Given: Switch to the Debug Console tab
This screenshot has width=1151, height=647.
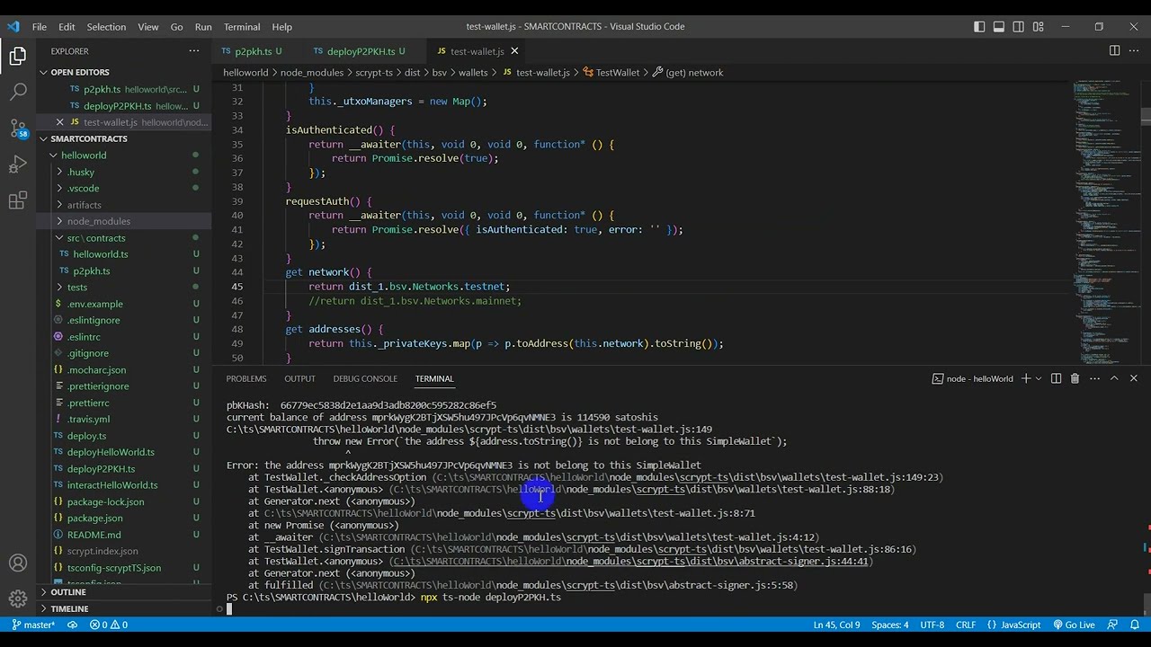Looking at the screenshot, I should click(x=365, y=378).
